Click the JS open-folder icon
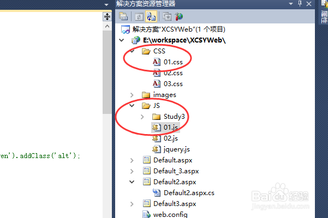Viewport: 328px width, 218px height. [x=146, y=106]
